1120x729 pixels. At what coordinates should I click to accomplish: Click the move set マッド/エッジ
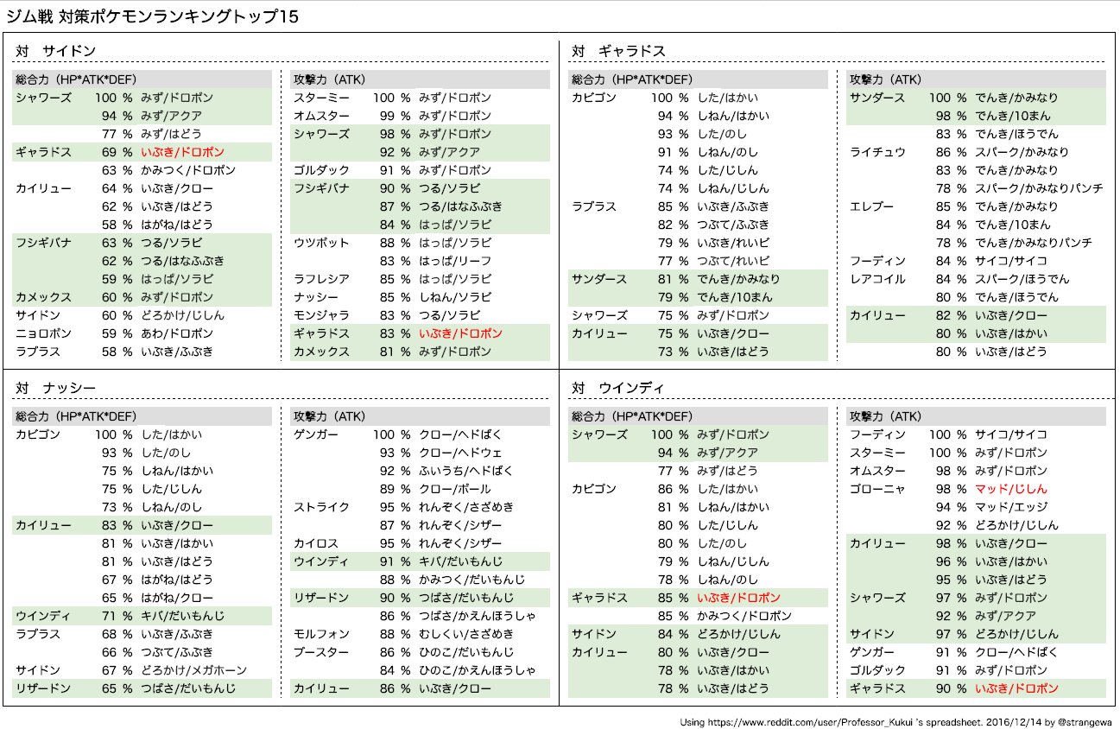pos(1011,507)
